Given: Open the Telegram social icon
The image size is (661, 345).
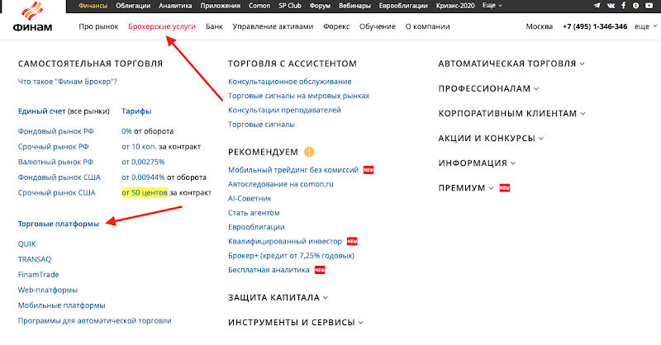Looking at the screenshot, I should 597,6.
